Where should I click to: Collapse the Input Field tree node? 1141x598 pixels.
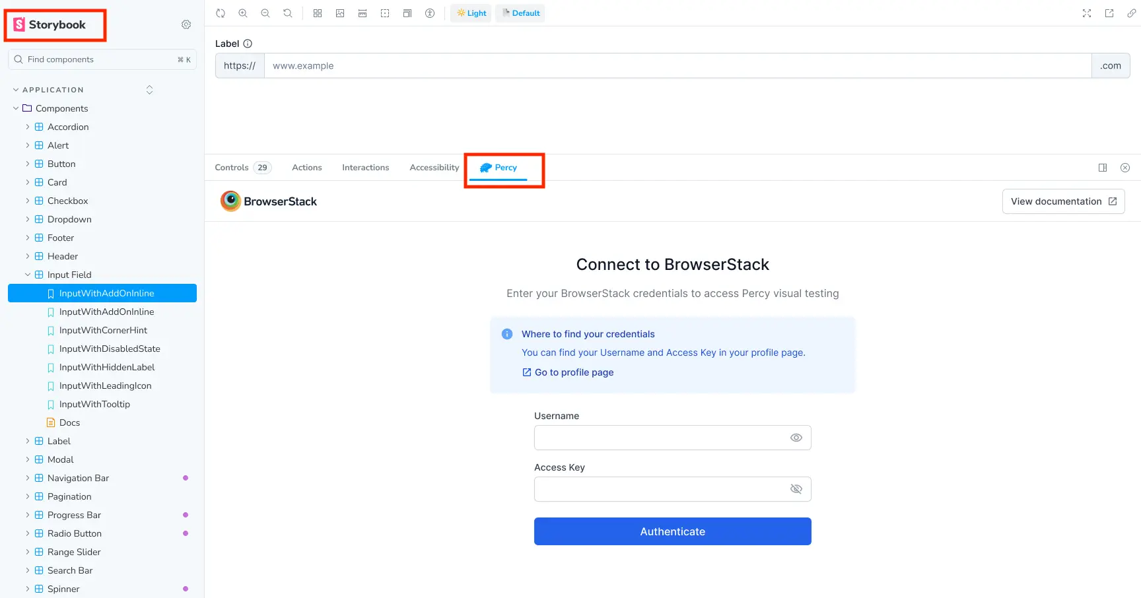(28, 275)
